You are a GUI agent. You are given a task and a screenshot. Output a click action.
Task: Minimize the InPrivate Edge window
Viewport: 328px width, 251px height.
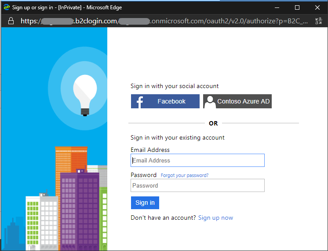pos(277,7)
